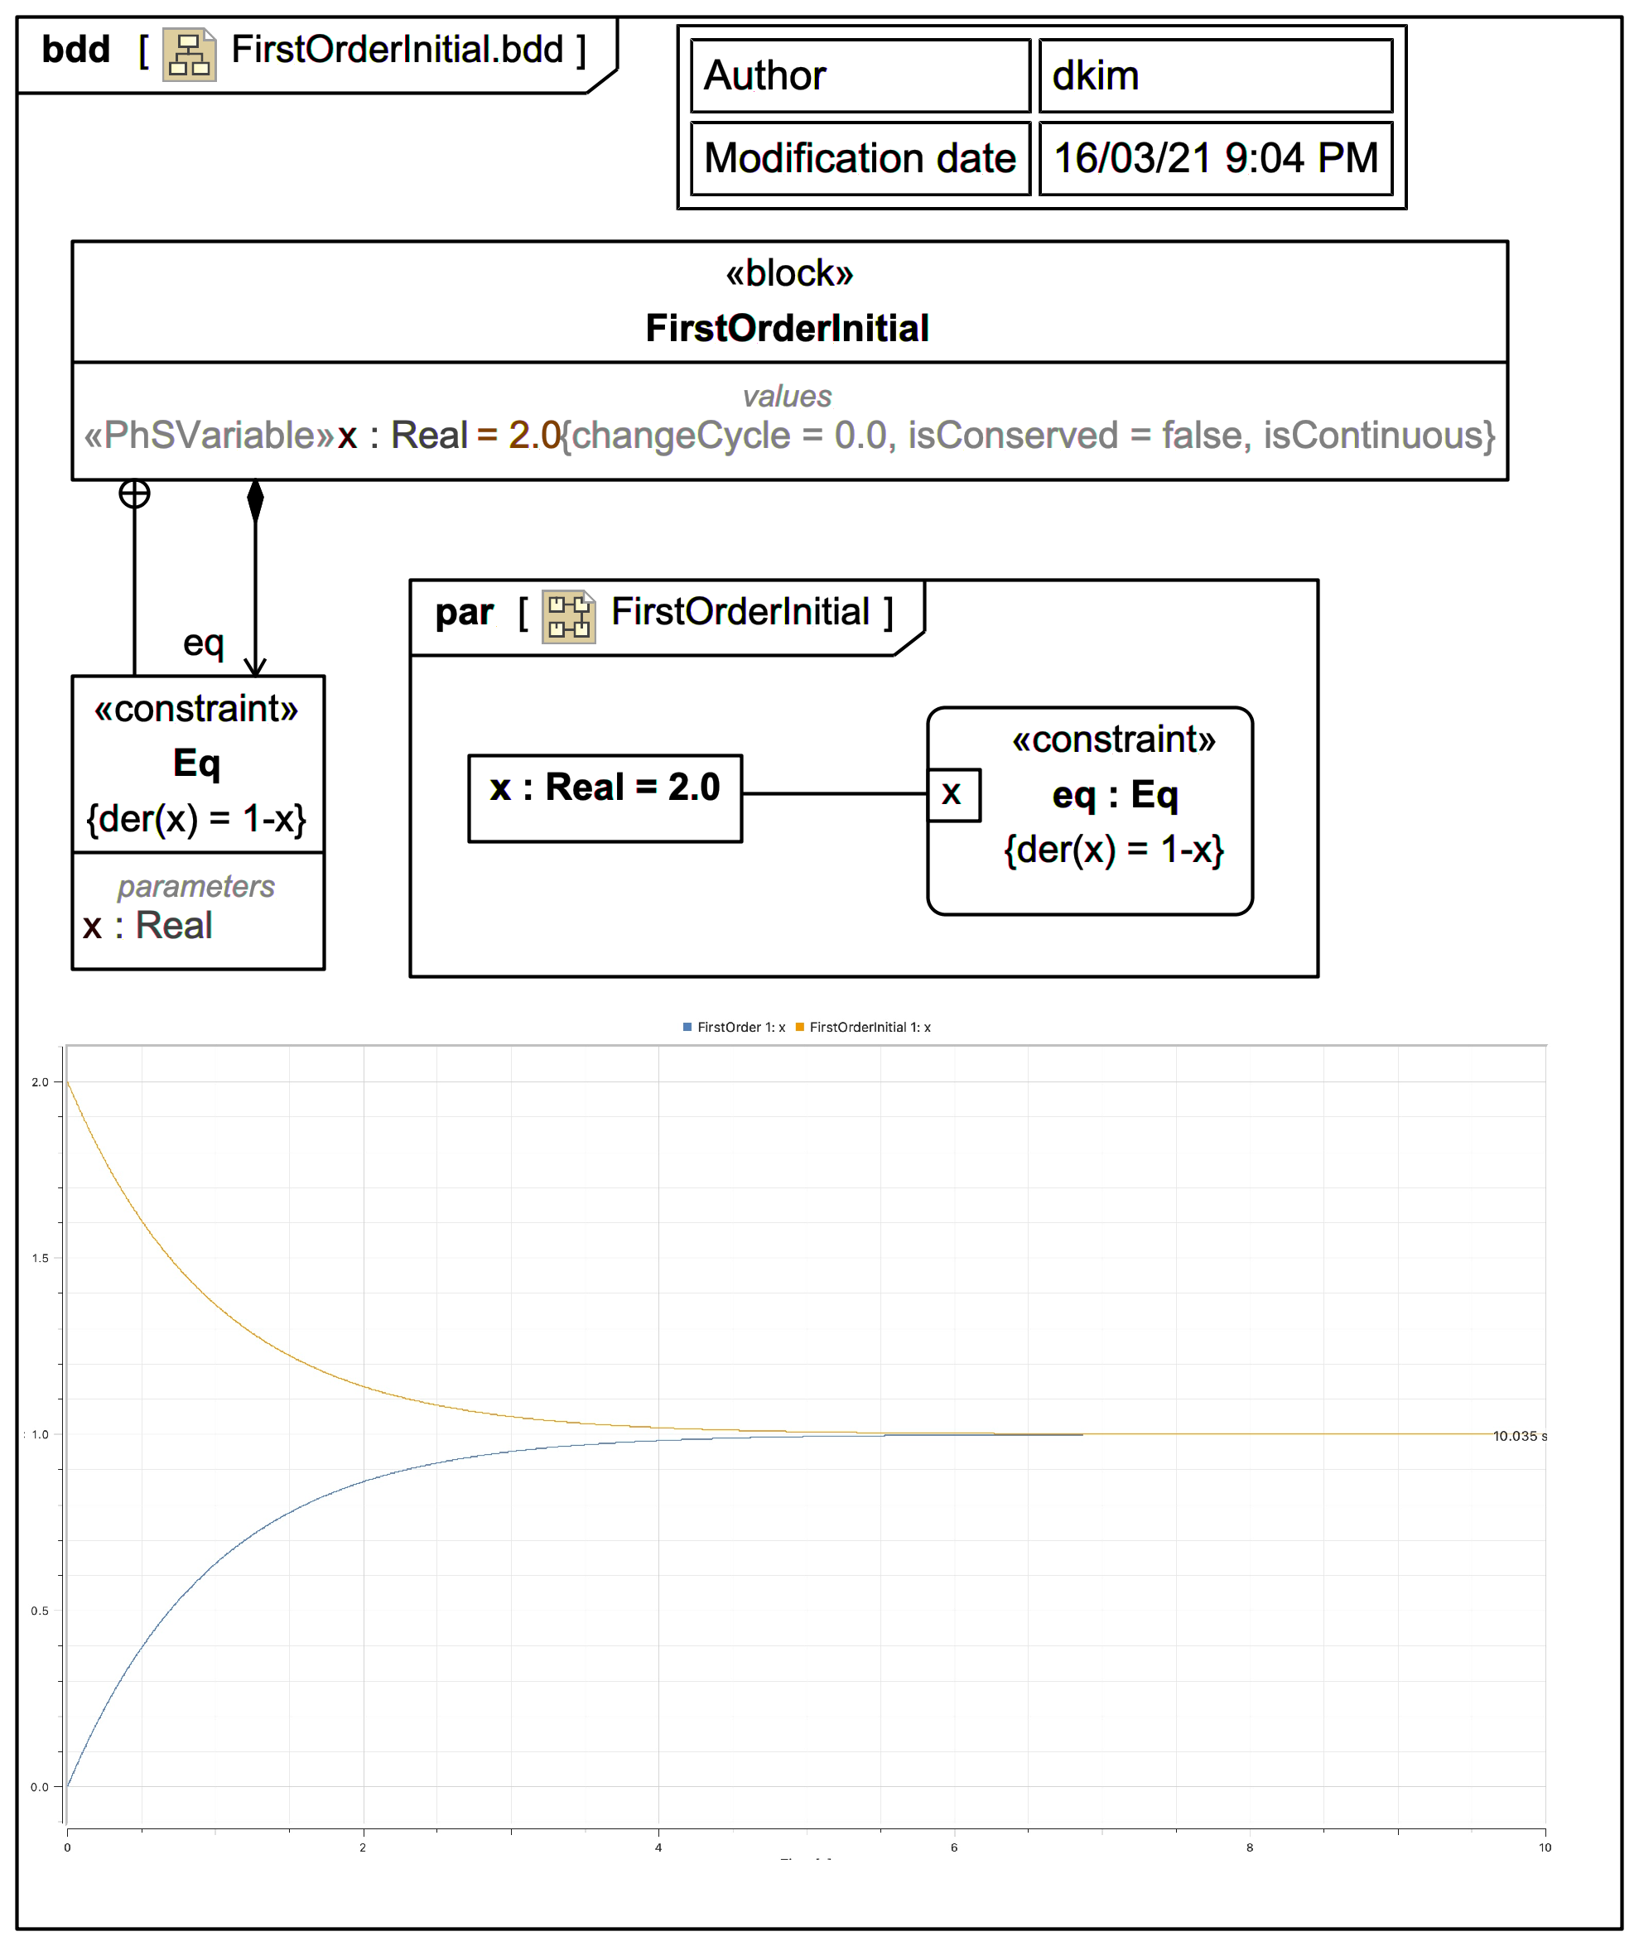The image size is (1639, 1946).
Task: Click the eq role label on association
Action: (x=204, y=643)
